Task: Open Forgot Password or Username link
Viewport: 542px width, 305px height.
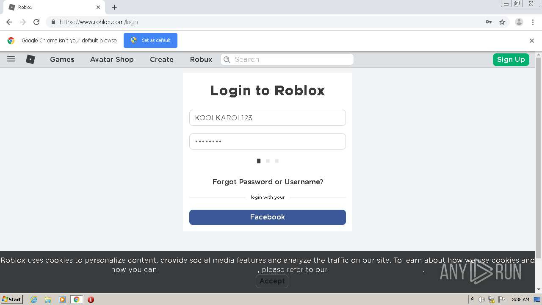Action: [x=268, y=182]
